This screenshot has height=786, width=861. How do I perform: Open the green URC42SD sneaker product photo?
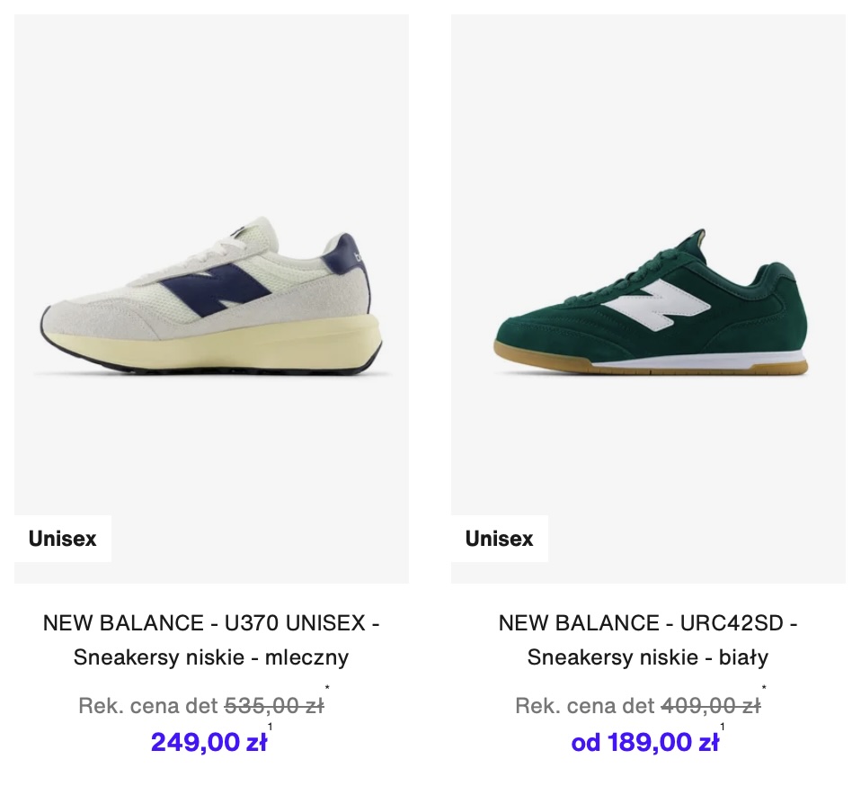click(649, 299)
